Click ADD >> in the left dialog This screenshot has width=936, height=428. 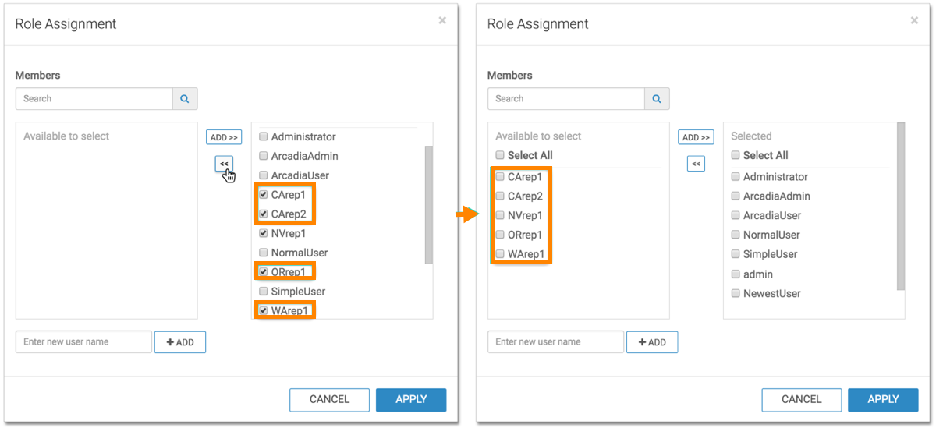pos(224,137)
